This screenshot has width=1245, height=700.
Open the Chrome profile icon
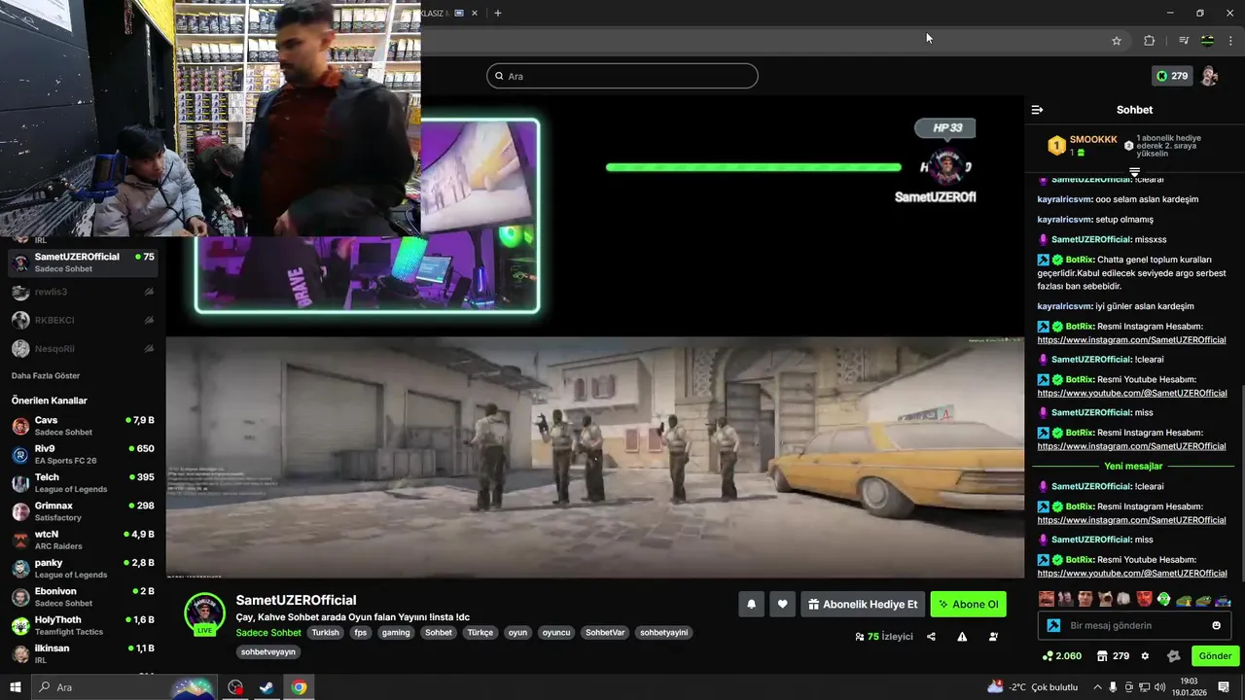(1207, 41)
